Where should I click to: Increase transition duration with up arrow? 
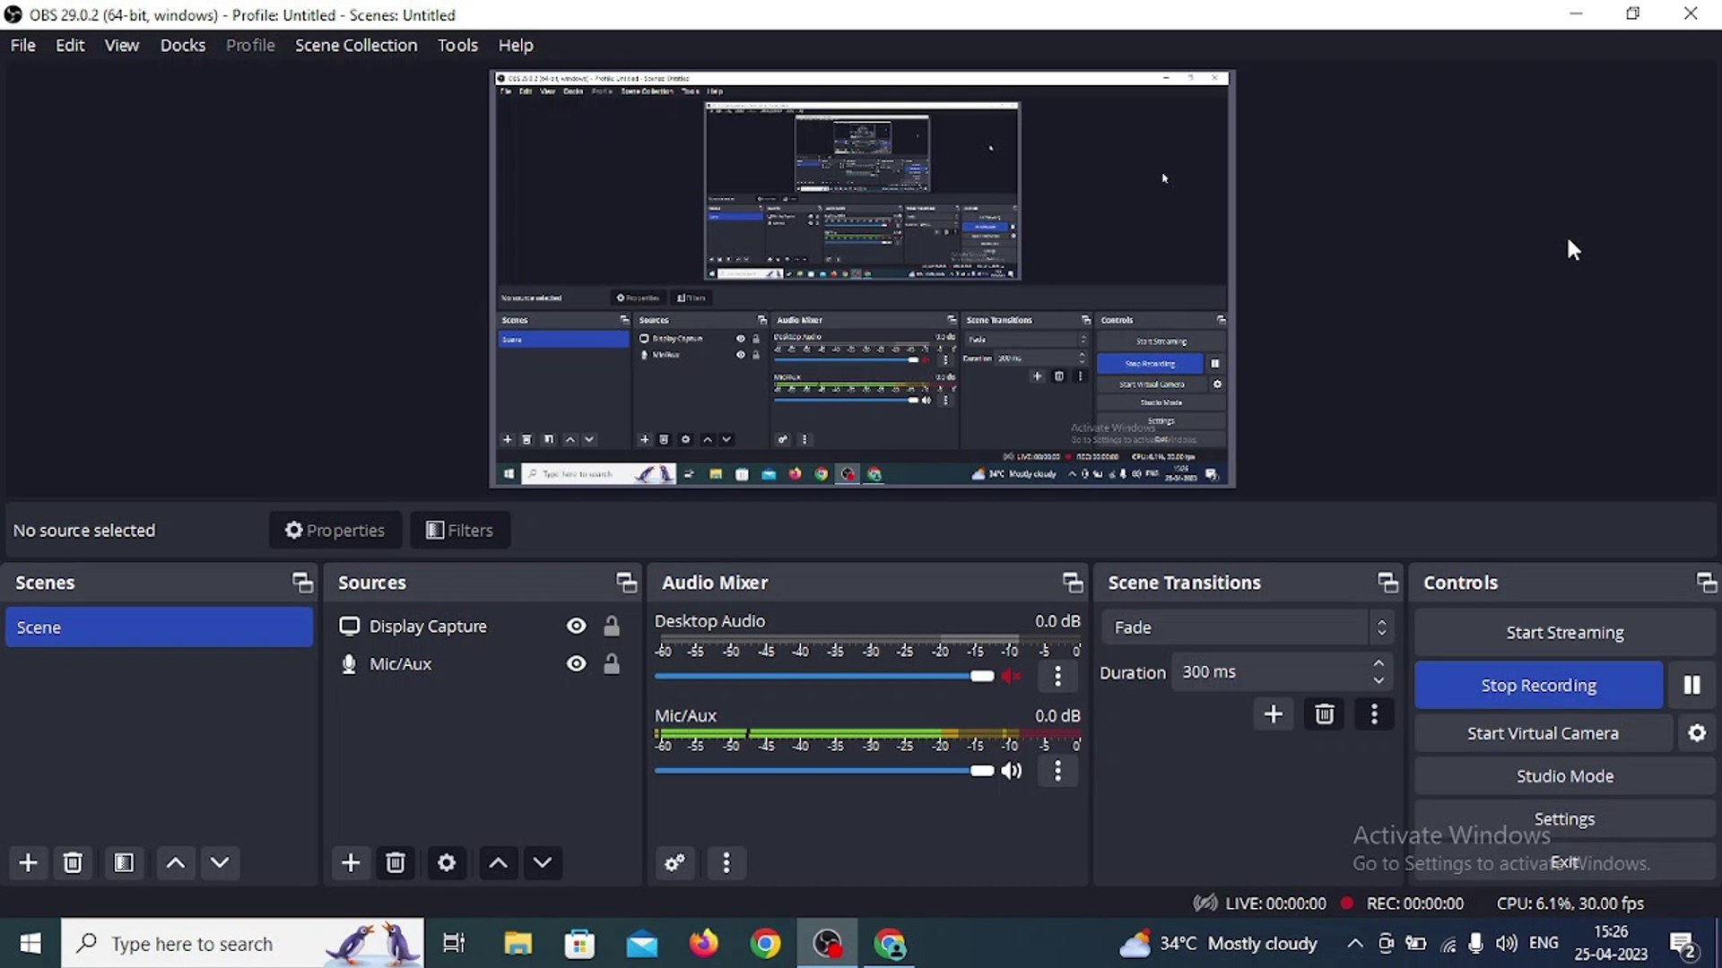tap(1378, 664)
